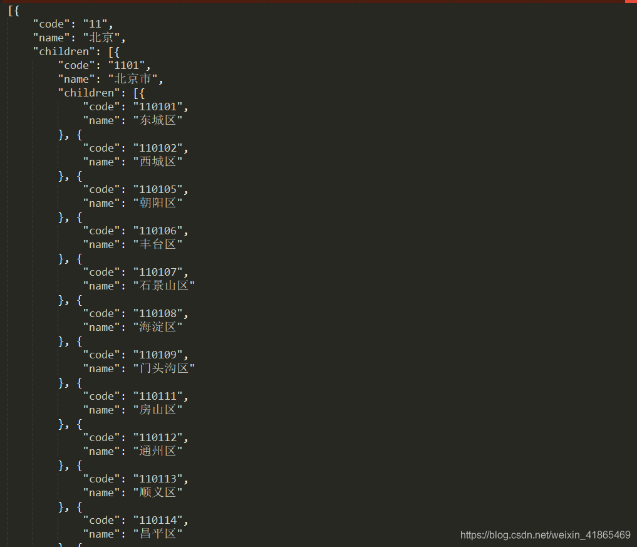Screen dimensions: 637x547
Task: Click the district name "东城区"
Action: 158,121
